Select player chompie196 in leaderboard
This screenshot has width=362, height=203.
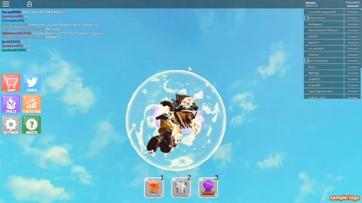click(332, 48)
